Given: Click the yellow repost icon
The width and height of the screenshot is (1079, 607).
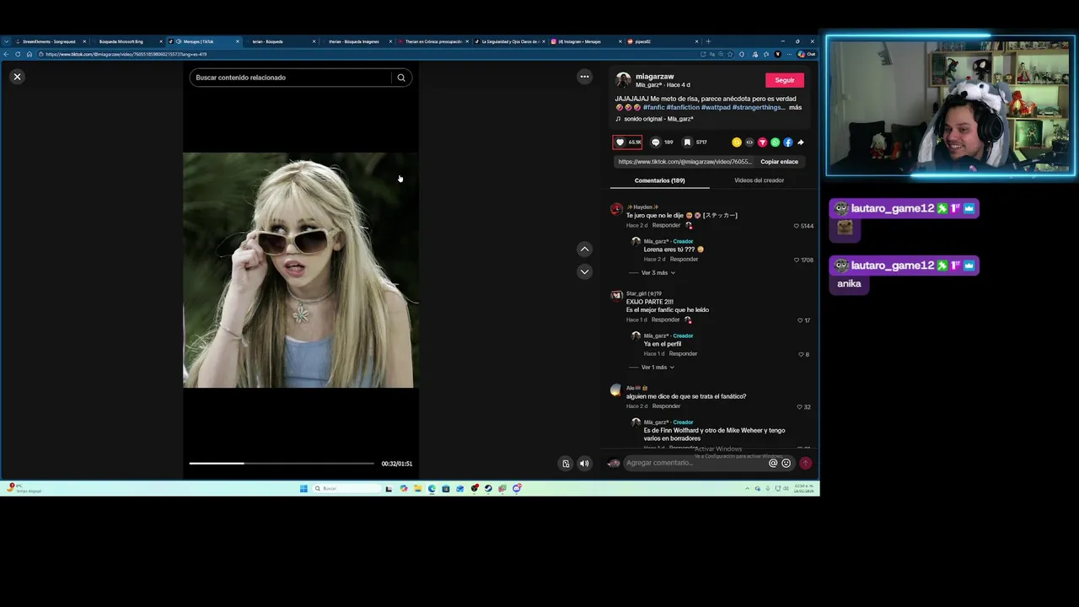Looking at the screenshot, I should (x=737, y=142).
